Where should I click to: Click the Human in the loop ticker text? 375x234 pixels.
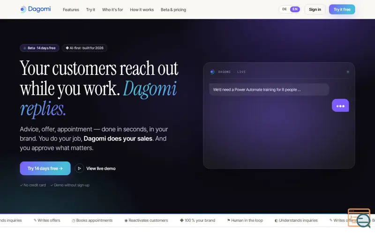pyautogui.click(x=247, y=220)
